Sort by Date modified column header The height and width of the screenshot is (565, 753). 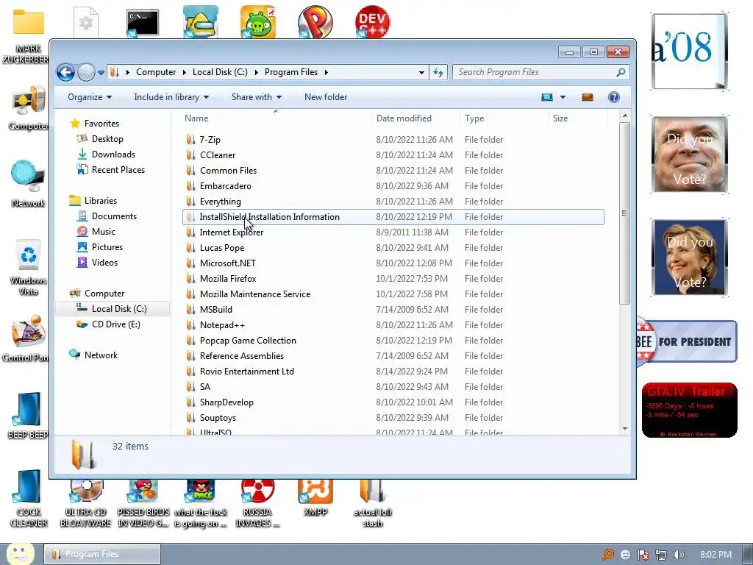416,118
